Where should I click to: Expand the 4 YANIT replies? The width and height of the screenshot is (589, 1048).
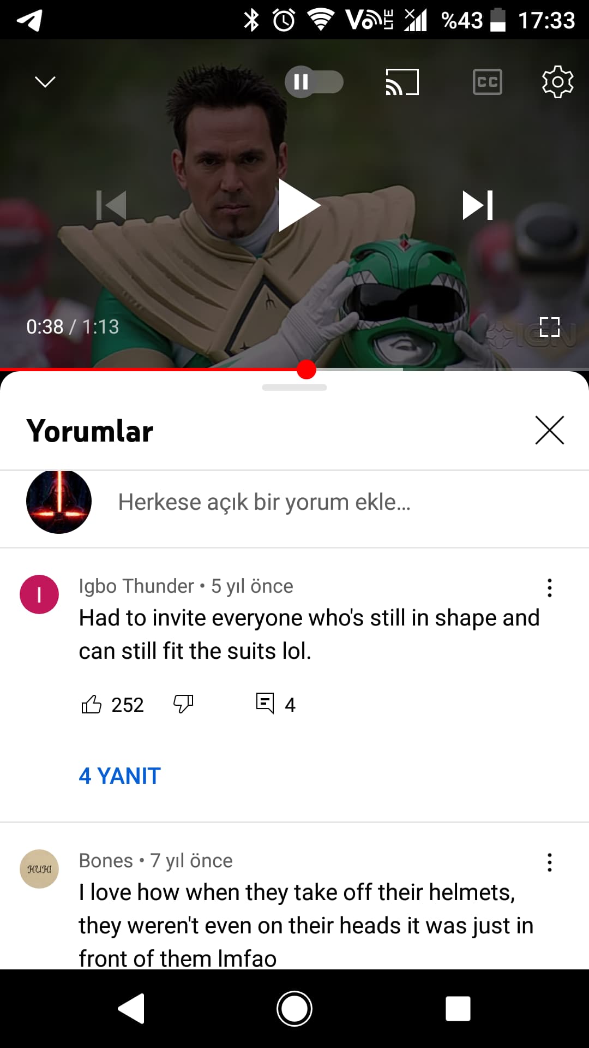click(x=120, y=776)
